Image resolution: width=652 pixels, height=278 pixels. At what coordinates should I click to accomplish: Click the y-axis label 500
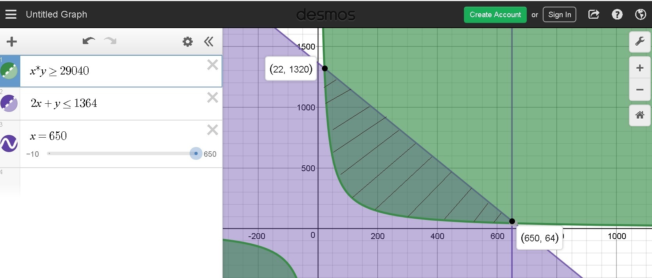tap(308, 168)
